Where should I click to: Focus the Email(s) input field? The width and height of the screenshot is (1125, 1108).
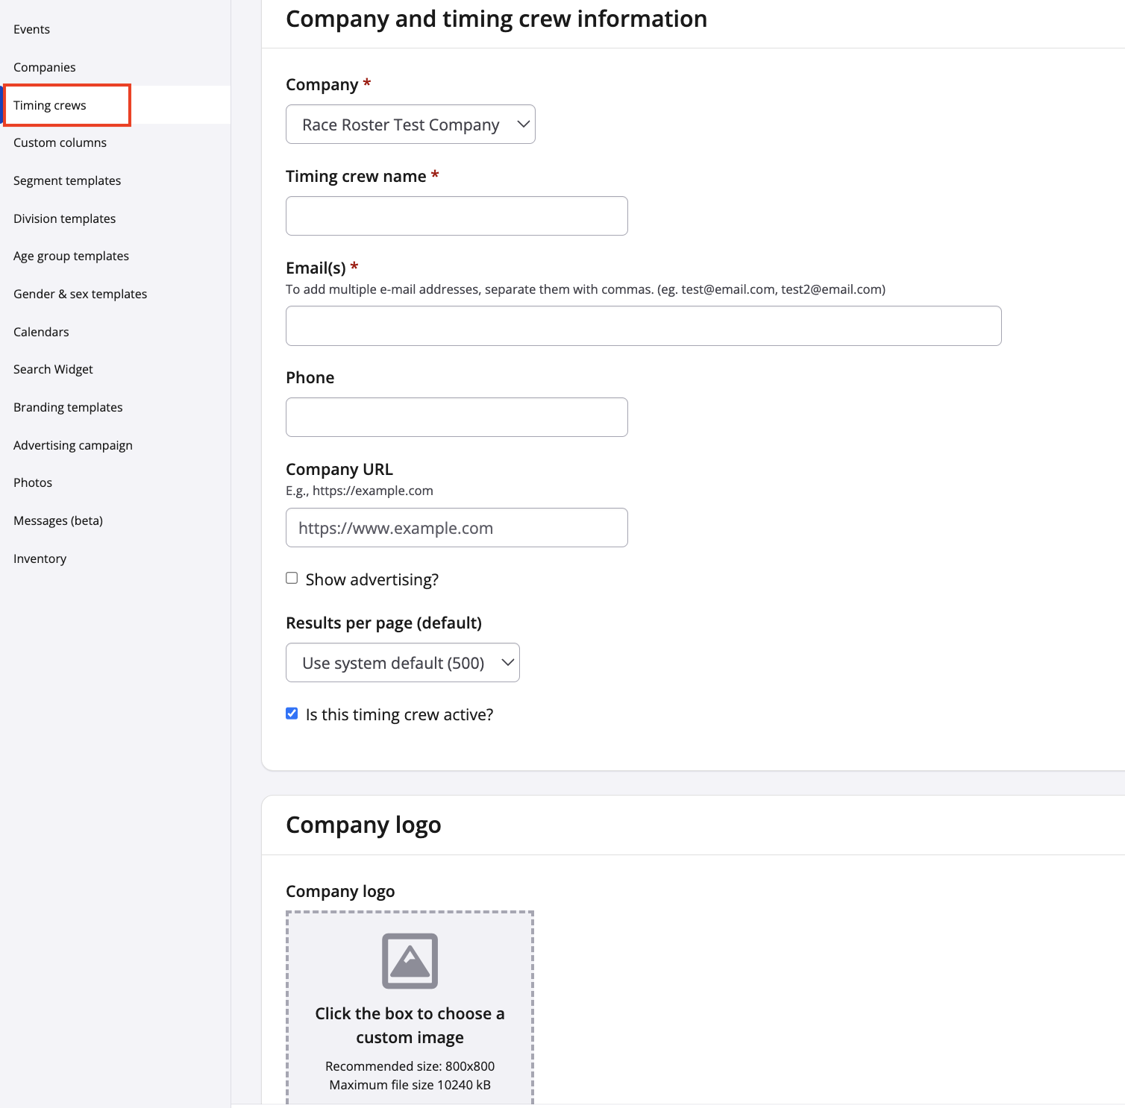(643, 326)
